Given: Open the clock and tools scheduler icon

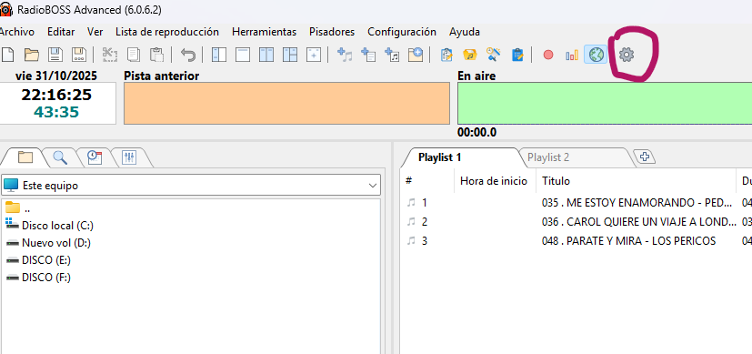Looking at the screenshot, I should pyautogui.click(x=494, y=55).
